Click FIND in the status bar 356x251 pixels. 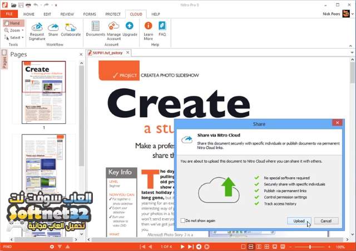click(x=7, y=247)
